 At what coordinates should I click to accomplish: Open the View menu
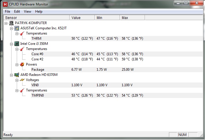pos(27,11)
